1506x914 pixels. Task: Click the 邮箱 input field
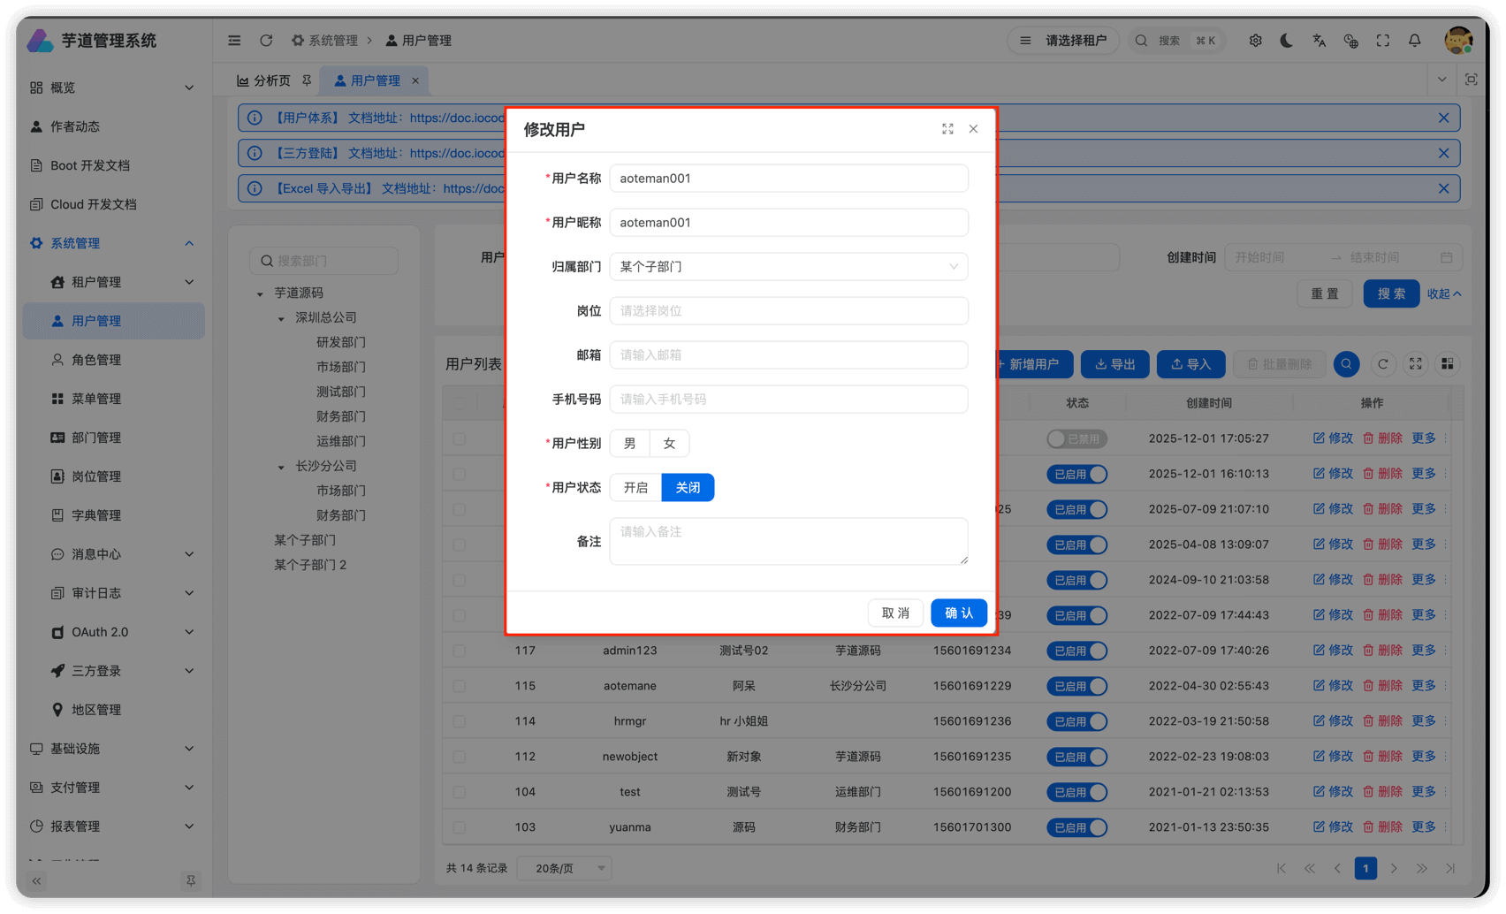pyautogui.click(x=788, y=355)
